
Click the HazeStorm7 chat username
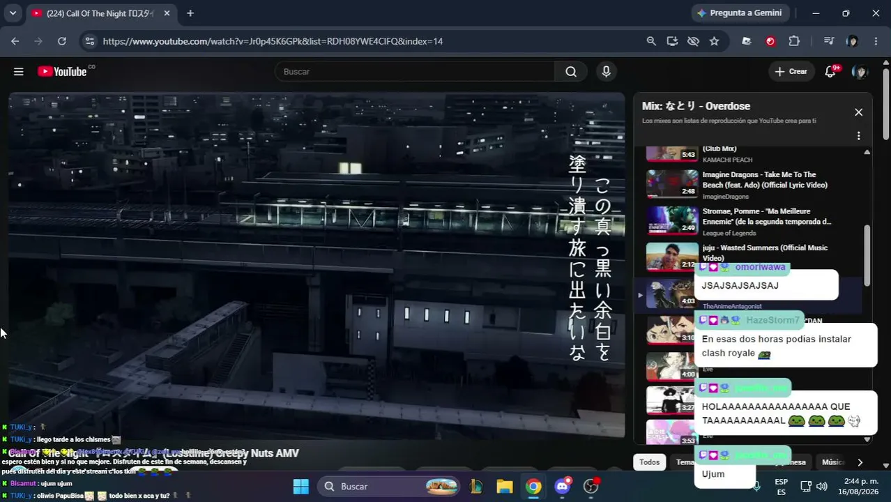tap(772, 320)
